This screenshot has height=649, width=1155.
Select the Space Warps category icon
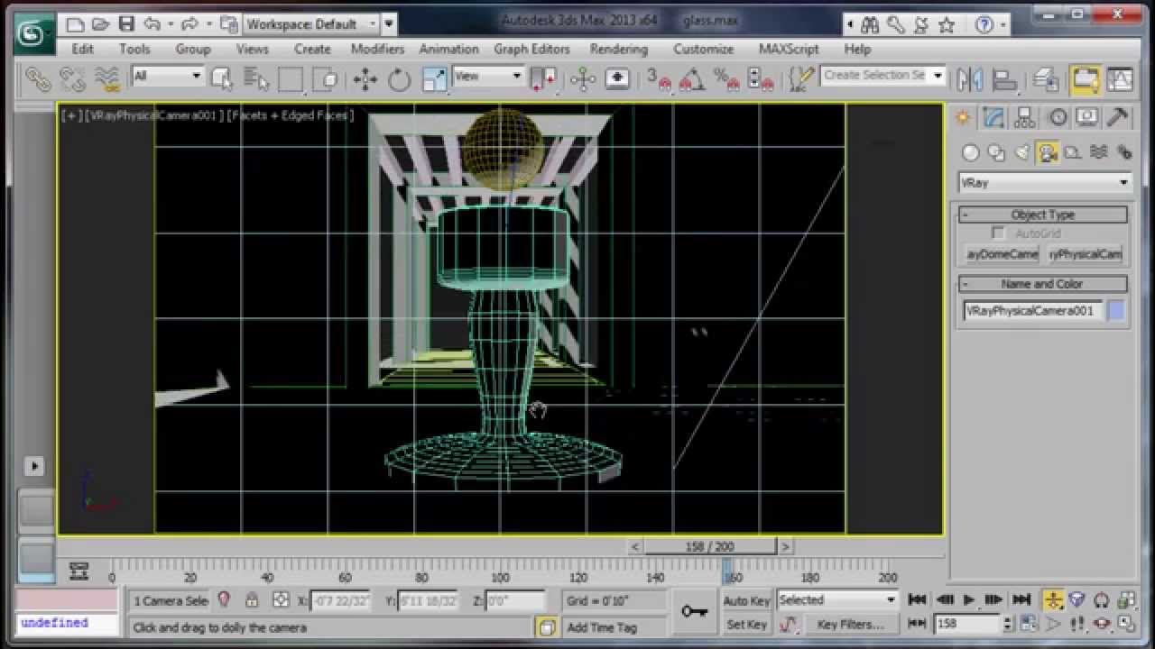[1098, 152]
